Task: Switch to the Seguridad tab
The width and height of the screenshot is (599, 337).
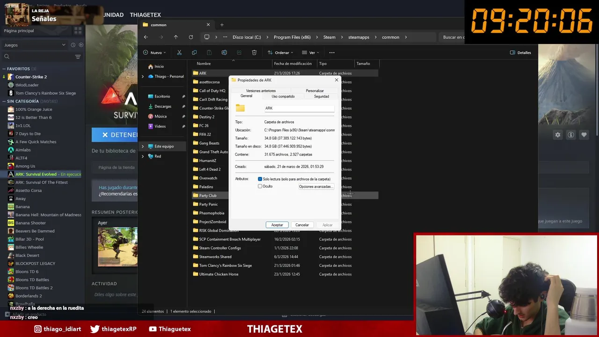Action: [321, 96]
